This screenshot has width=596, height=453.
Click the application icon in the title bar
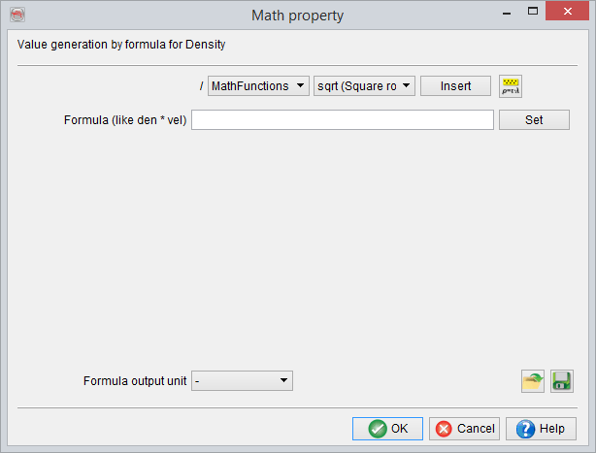[x=17, y=15]
